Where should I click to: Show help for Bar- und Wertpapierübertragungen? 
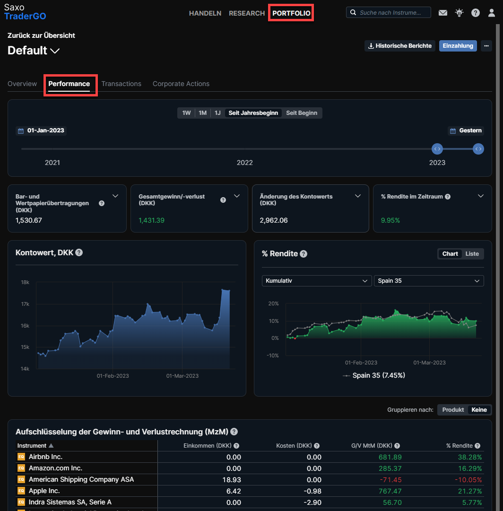click(102, 203)
